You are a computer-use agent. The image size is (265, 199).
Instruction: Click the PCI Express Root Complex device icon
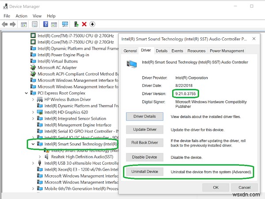click(33, 93)
